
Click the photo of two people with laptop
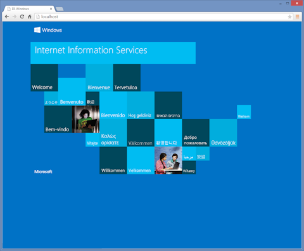(168, 160)
